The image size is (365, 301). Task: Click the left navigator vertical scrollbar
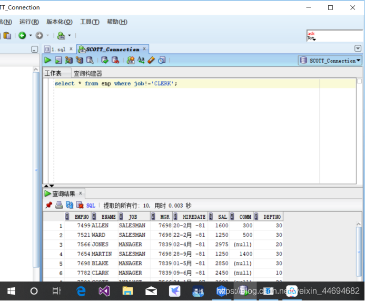coord(36,170)
